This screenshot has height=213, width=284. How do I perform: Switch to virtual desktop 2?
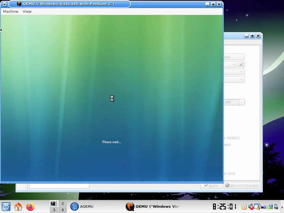point(62,203)
